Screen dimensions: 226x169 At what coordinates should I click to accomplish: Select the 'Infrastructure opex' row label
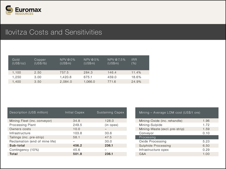tap(154, 150)
